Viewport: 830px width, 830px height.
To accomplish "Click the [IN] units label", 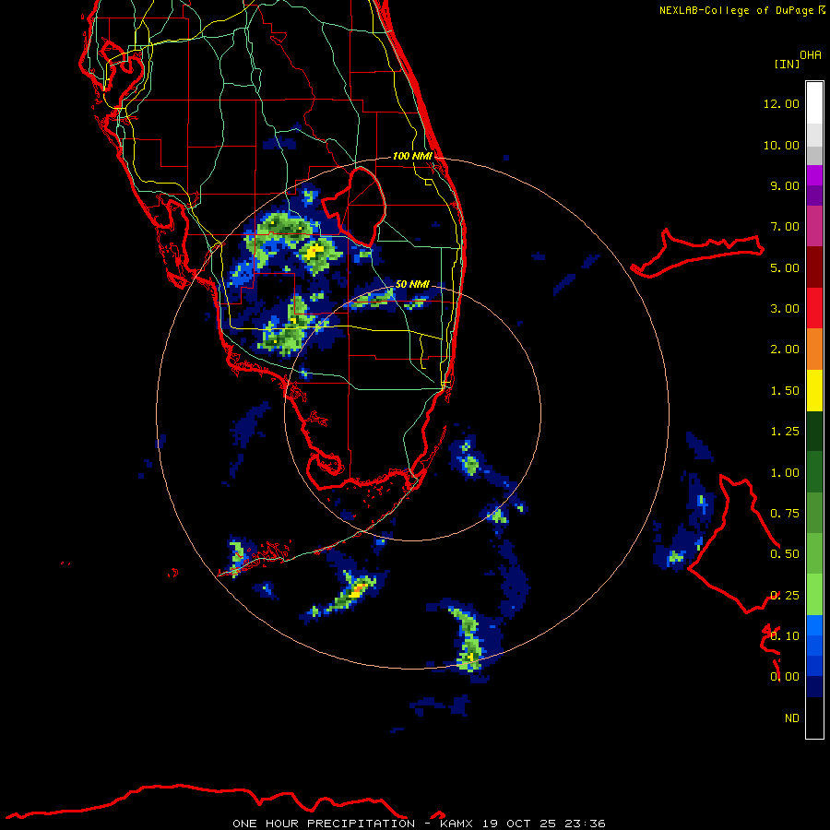I will pyautogui.click(x=787, y=64).
